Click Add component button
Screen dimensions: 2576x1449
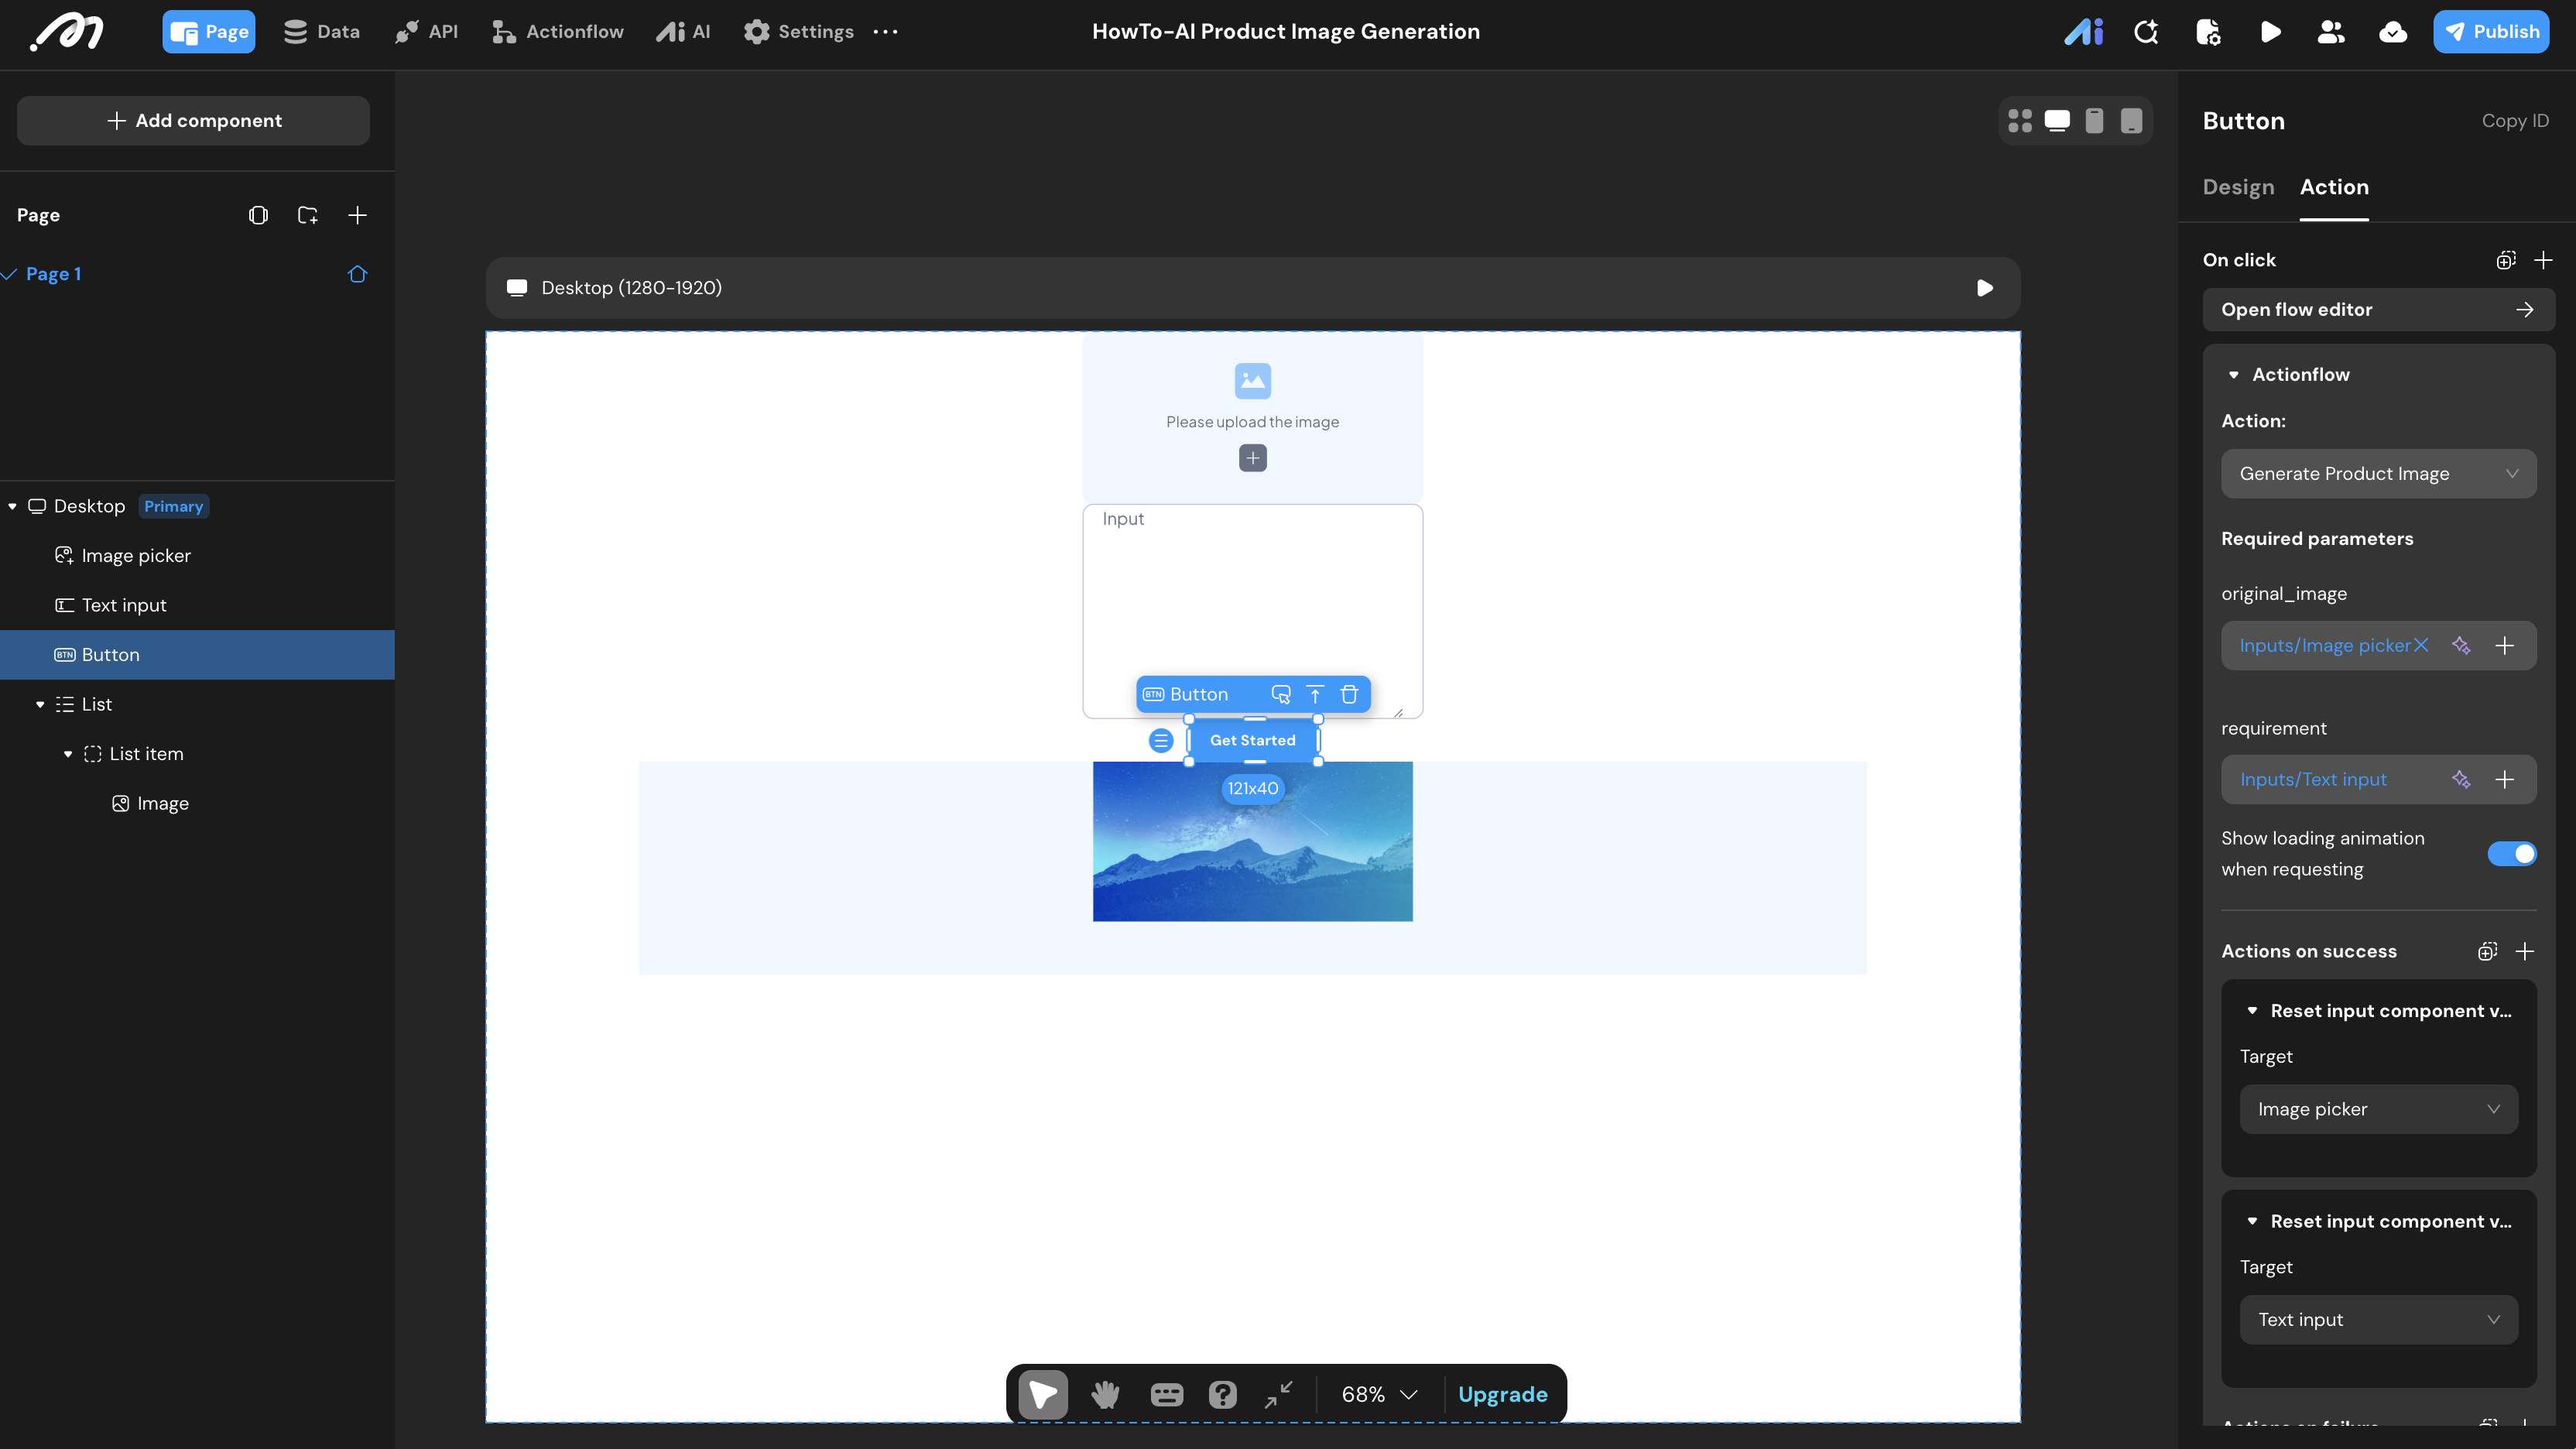(x=193, y=121)
